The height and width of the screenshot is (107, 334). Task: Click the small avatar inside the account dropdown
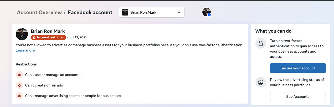click(x=125, y=12)
